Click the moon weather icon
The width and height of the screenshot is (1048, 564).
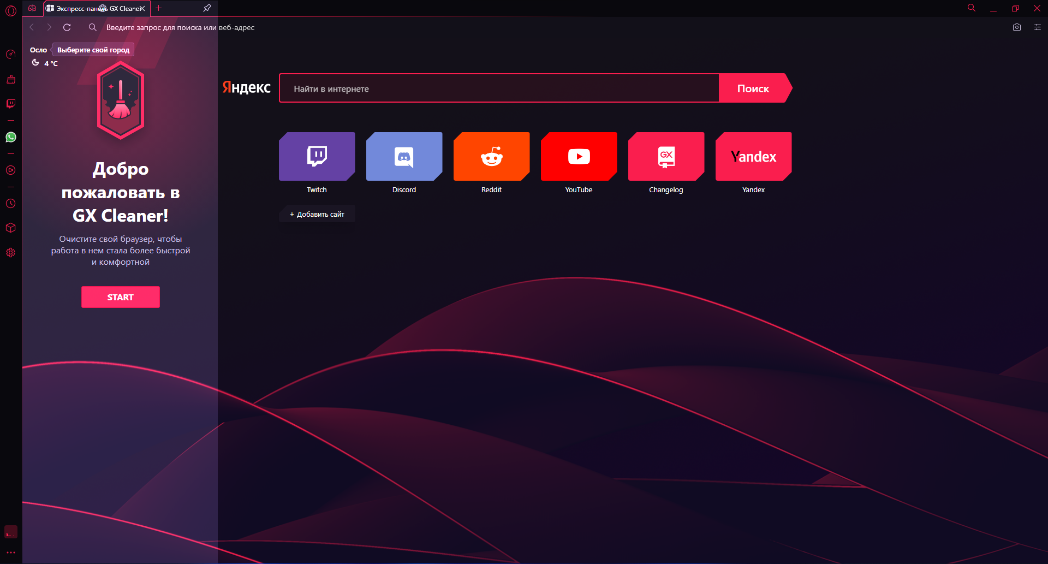tap(35, 62)
